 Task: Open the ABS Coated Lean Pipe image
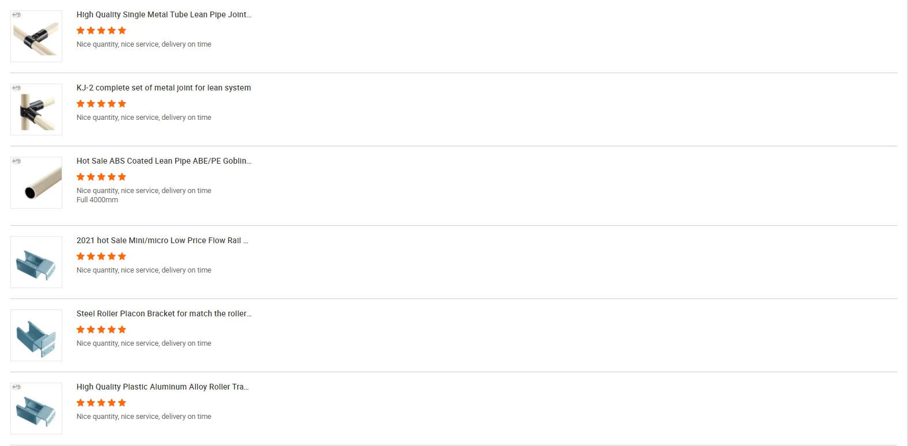36,183
